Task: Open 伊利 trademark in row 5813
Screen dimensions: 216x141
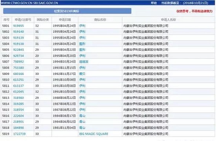Action: coord(82,98)
